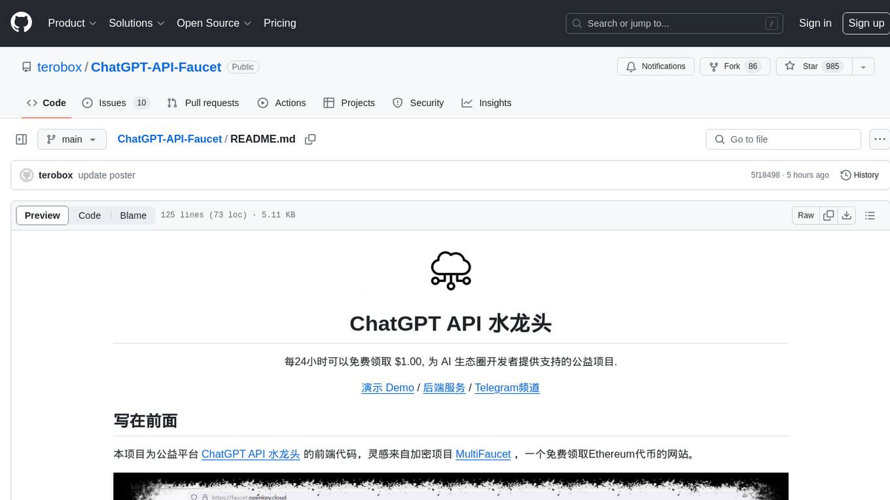Viewport: 890px width, 500px height.
Task: Open the Raw file view
Action: click(806, 215)
